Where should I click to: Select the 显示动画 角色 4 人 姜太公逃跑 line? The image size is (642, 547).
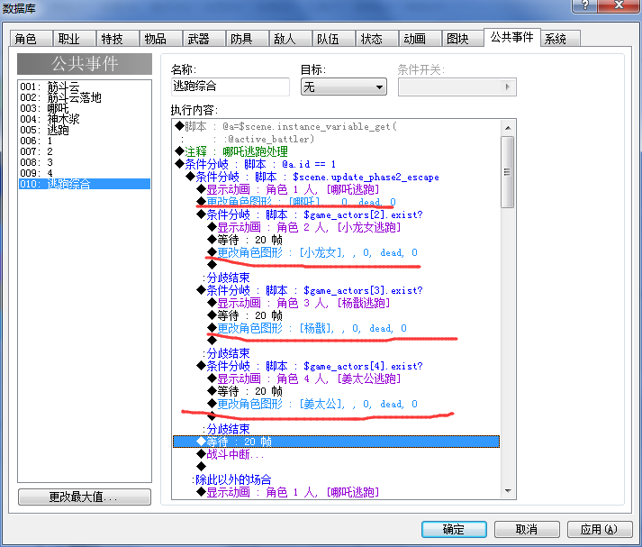(x=336, y=379)
